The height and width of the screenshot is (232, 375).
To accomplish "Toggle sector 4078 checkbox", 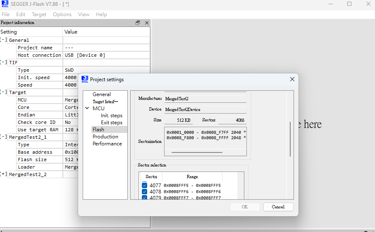I will click(144, 191).
